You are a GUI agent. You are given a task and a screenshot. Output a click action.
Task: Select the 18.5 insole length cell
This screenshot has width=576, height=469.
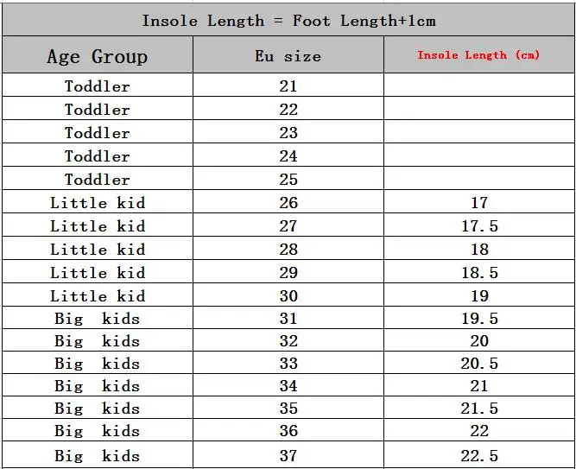click(479, 271)
